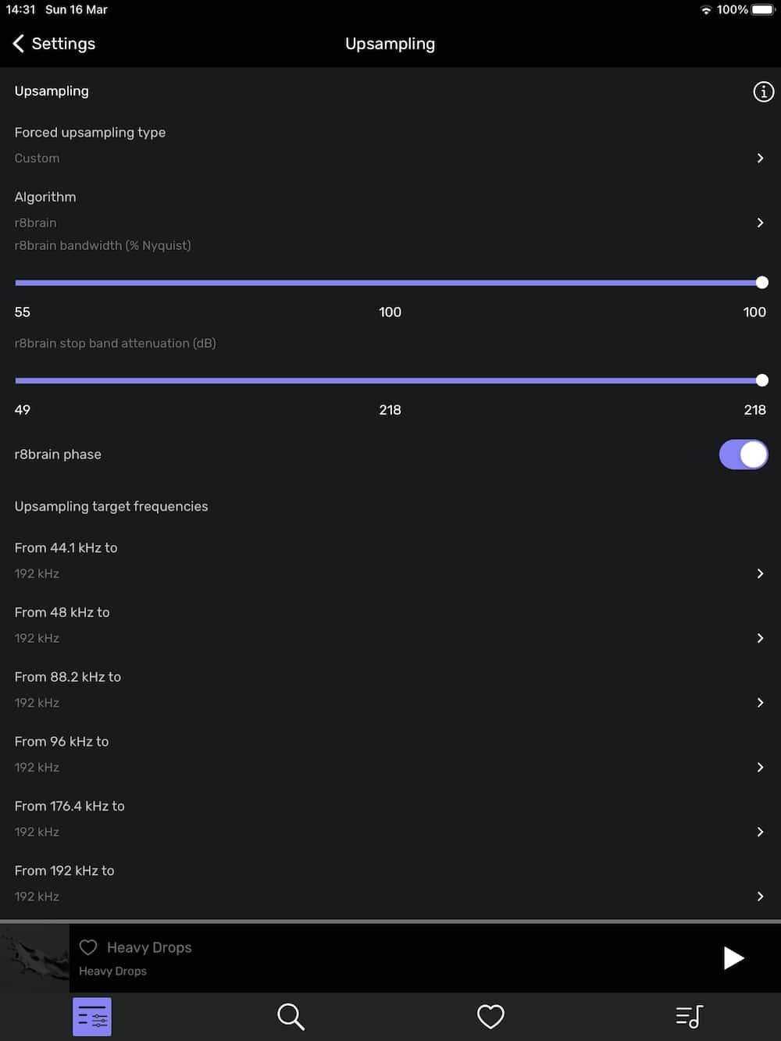Expand the Algorithm r8brain chevron

[x=760, y=223]
